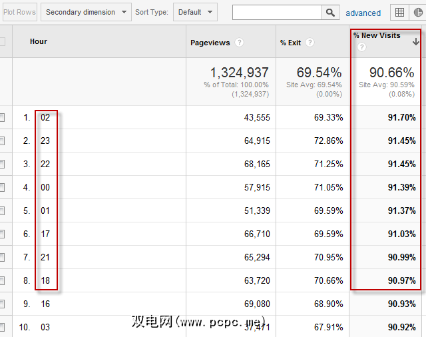This screenshot has height=337, width=426.
Task: Click the sort arrow in % New Visits
Action: point(415,41)
